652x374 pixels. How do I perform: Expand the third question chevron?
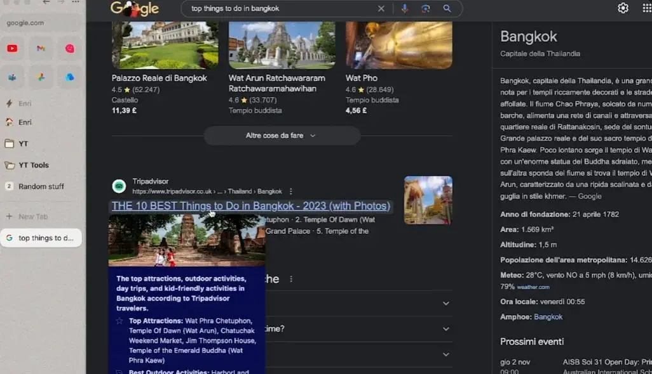point(445,354)
